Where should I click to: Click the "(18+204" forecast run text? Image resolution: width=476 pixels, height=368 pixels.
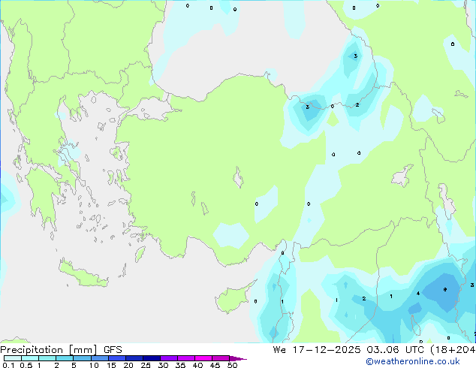(x=453, y=350)
